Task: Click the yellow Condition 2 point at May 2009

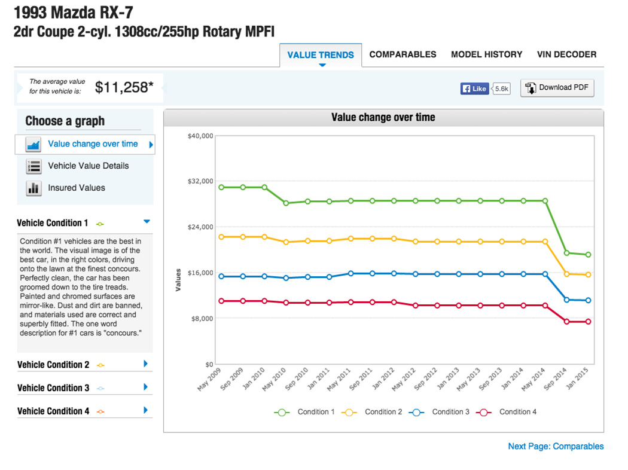Action: [221, 237]
